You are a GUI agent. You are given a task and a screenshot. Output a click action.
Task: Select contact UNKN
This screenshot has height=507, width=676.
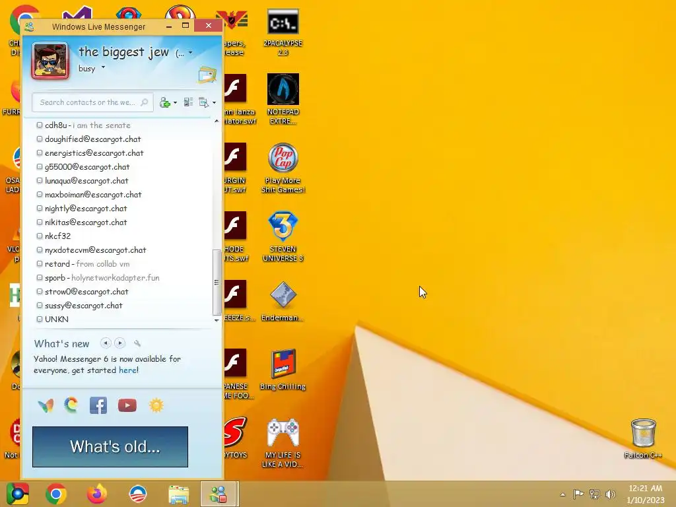point(52,319)
